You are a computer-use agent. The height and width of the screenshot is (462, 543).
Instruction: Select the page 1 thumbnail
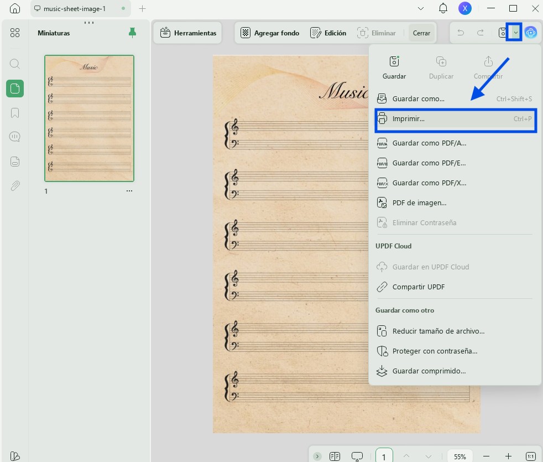pos(89,118)
